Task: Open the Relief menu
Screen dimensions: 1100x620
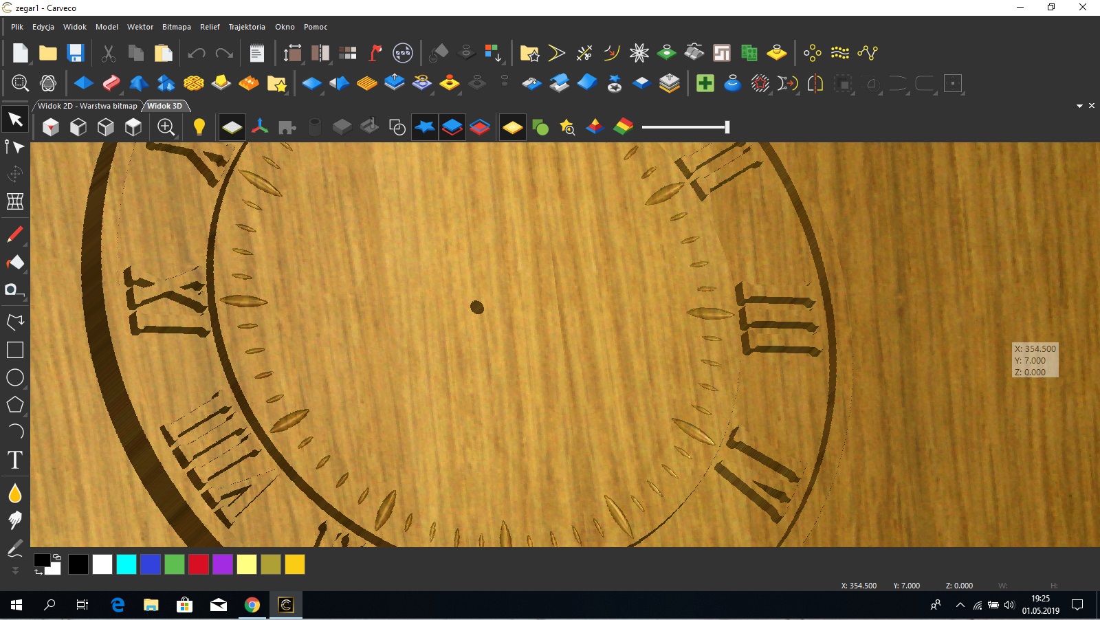Action: click(x=210, y=27)
